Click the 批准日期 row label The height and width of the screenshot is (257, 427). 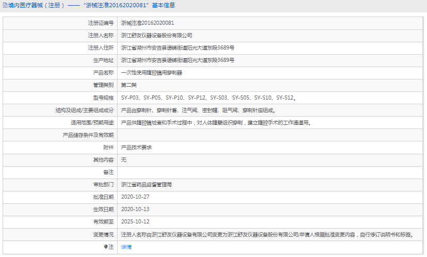[x=104, y=197]
